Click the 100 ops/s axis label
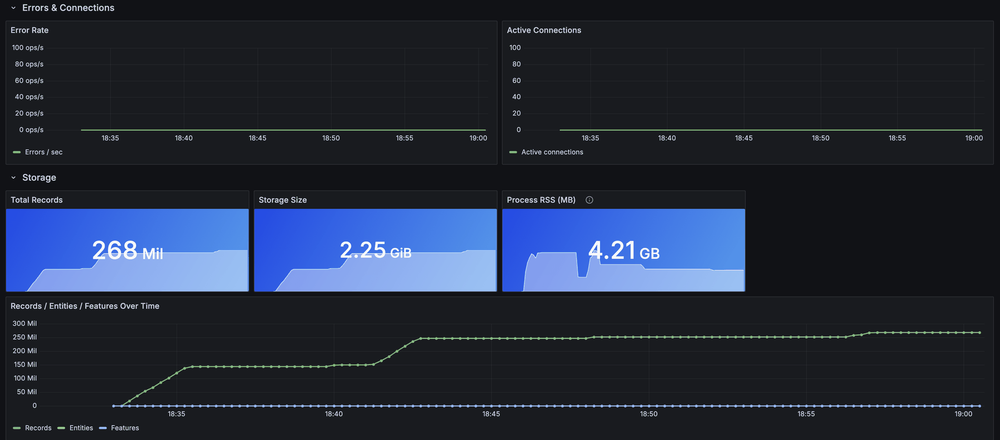1000x440 pixels. pyautogui.click(x=28, y=48)
